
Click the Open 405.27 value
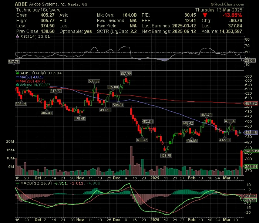[47, 15]
